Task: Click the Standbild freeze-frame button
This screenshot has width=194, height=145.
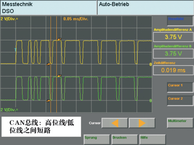Action: point(180,21)
